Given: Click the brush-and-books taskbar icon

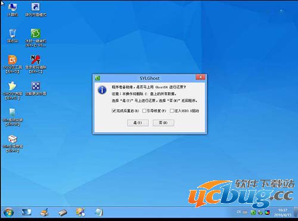Looking at the screenshot, I should click(x=44, y=212).
